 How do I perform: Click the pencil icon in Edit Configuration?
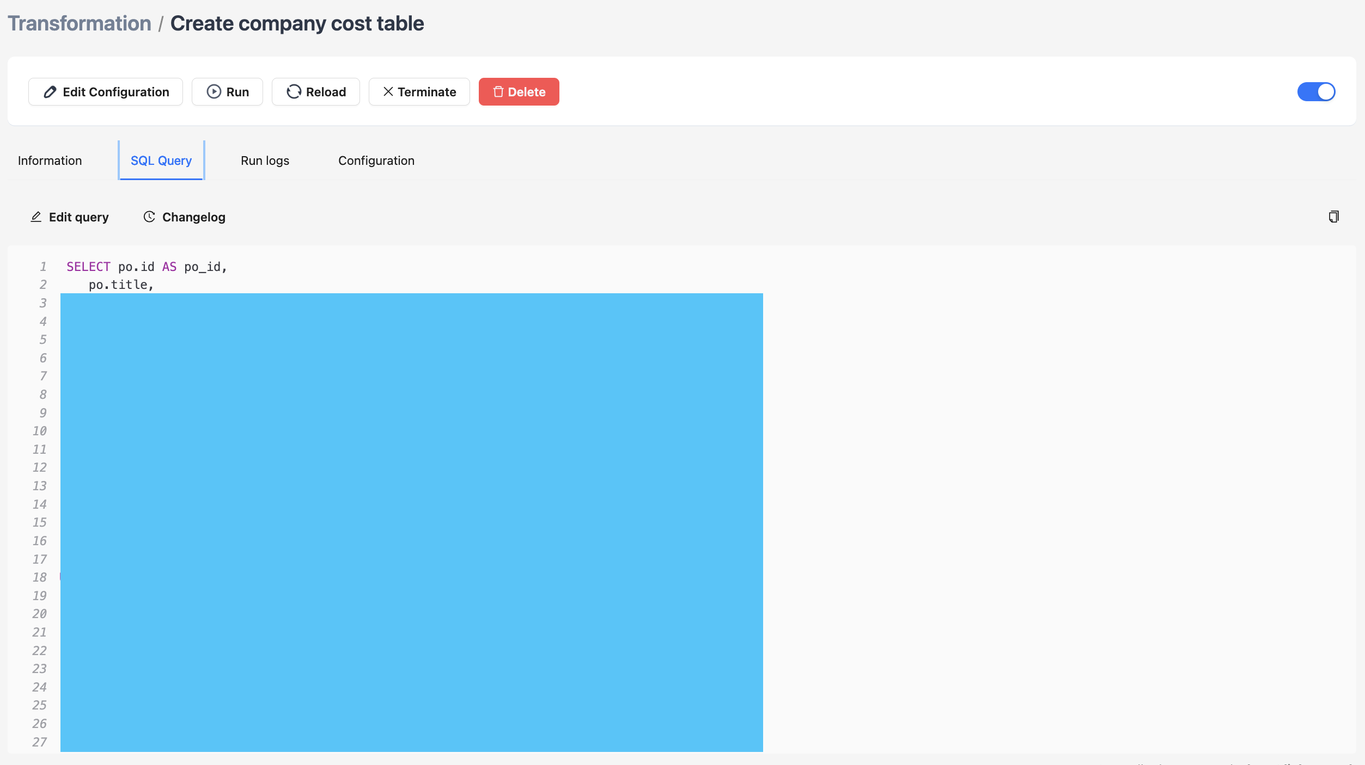click(x=50, y=92)
